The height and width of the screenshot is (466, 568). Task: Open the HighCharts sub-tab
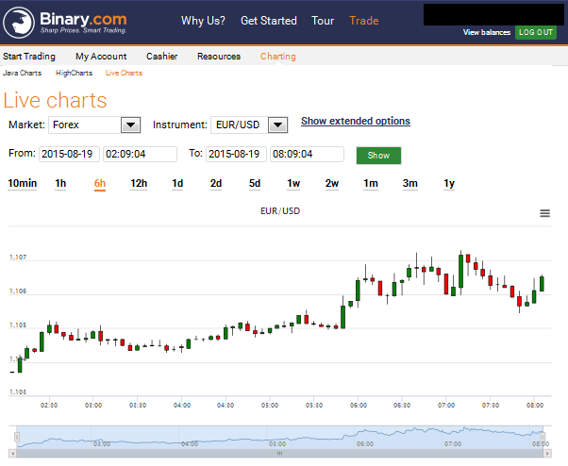pos(74,74)
